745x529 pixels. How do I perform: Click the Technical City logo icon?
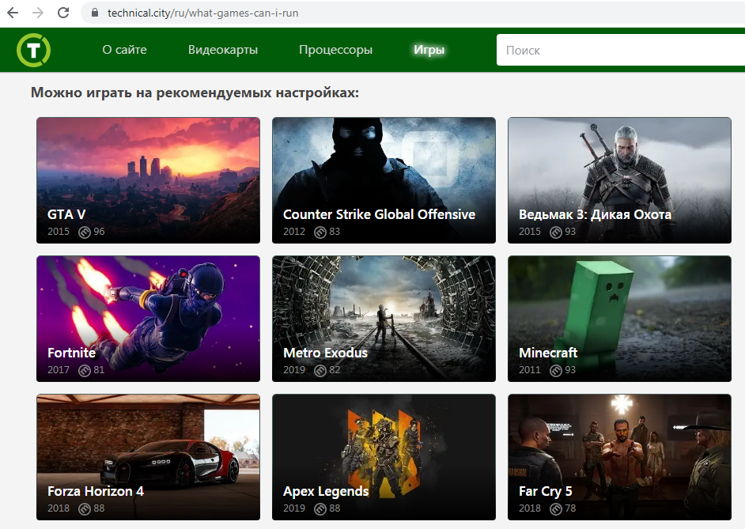point(34,50)
